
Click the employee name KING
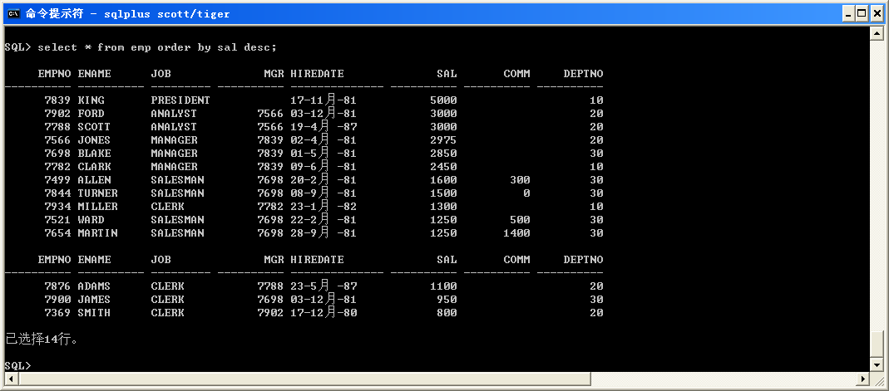pos(91,100)
